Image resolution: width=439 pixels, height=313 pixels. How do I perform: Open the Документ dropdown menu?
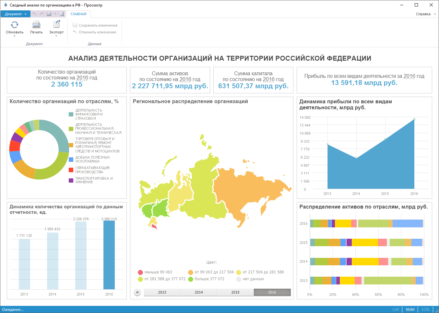pyautogui.click(x=15, y=14)
